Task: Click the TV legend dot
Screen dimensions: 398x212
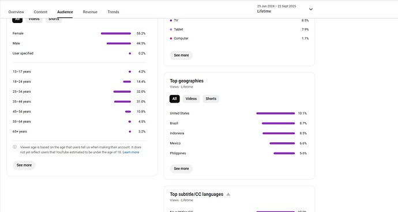Action: (x=171, y=20)
